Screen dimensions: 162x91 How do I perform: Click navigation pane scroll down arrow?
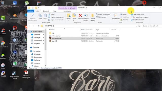click(x=45, y=65)
